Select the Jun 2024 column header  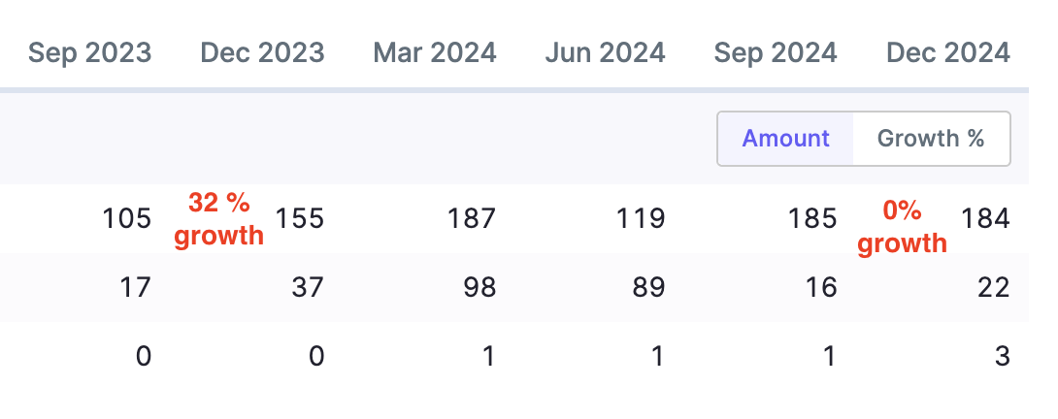(606, 52)
